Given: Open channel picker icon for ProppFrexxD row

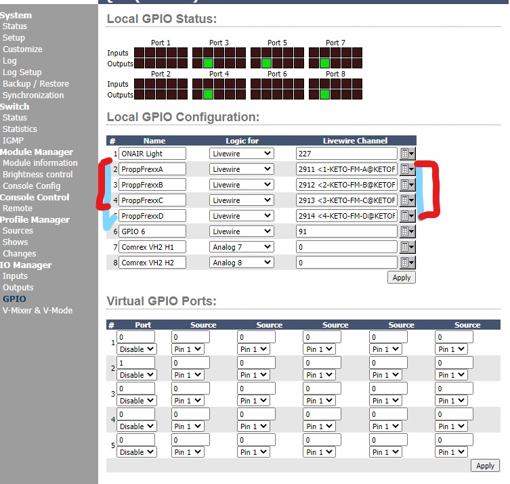Looking at the screenshot, I should coord(407,216).
